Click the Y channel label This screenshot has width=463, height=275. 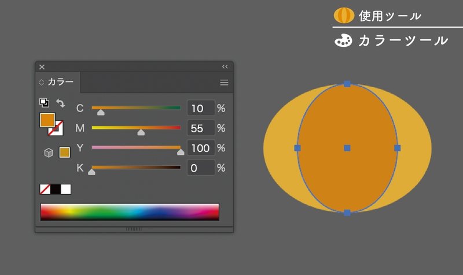(80, 148)
